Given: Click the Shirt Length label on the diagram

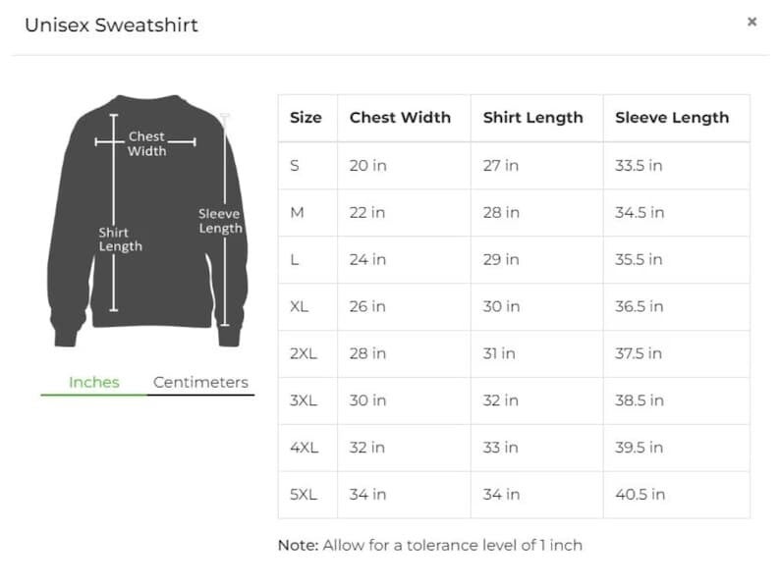Looking at the screenshot, I should [x=120, y=240].
